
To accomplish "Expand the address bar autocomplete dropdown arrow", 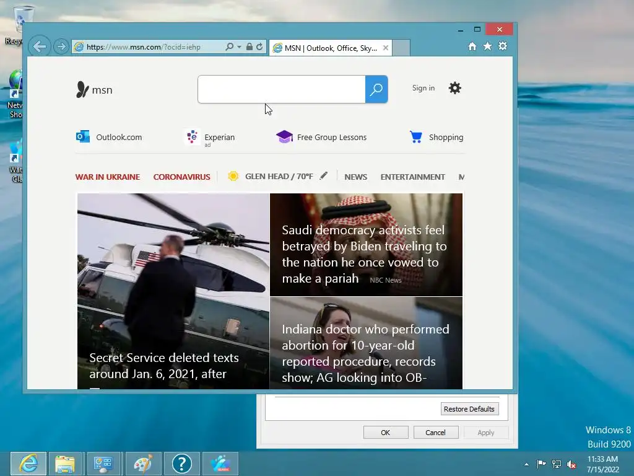I will coord(239,47).
